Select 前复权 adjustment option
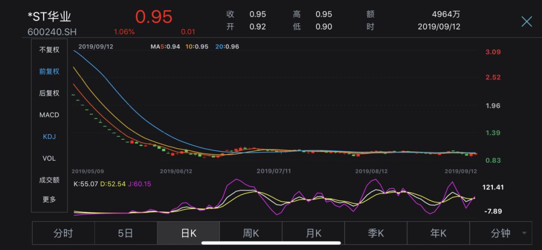 (x=49, y=72)
